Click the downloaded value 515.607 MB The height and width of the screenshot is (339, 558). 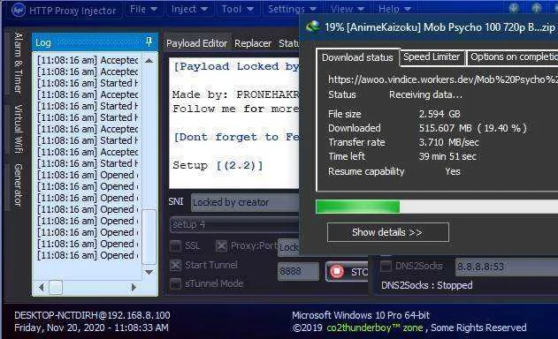click(x=472, y=128)
